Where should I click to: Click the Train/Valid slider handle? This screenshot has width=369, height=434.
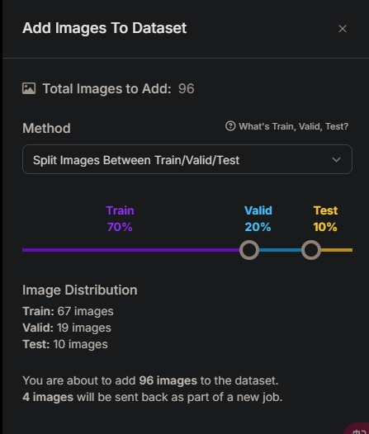coord(249,250)
